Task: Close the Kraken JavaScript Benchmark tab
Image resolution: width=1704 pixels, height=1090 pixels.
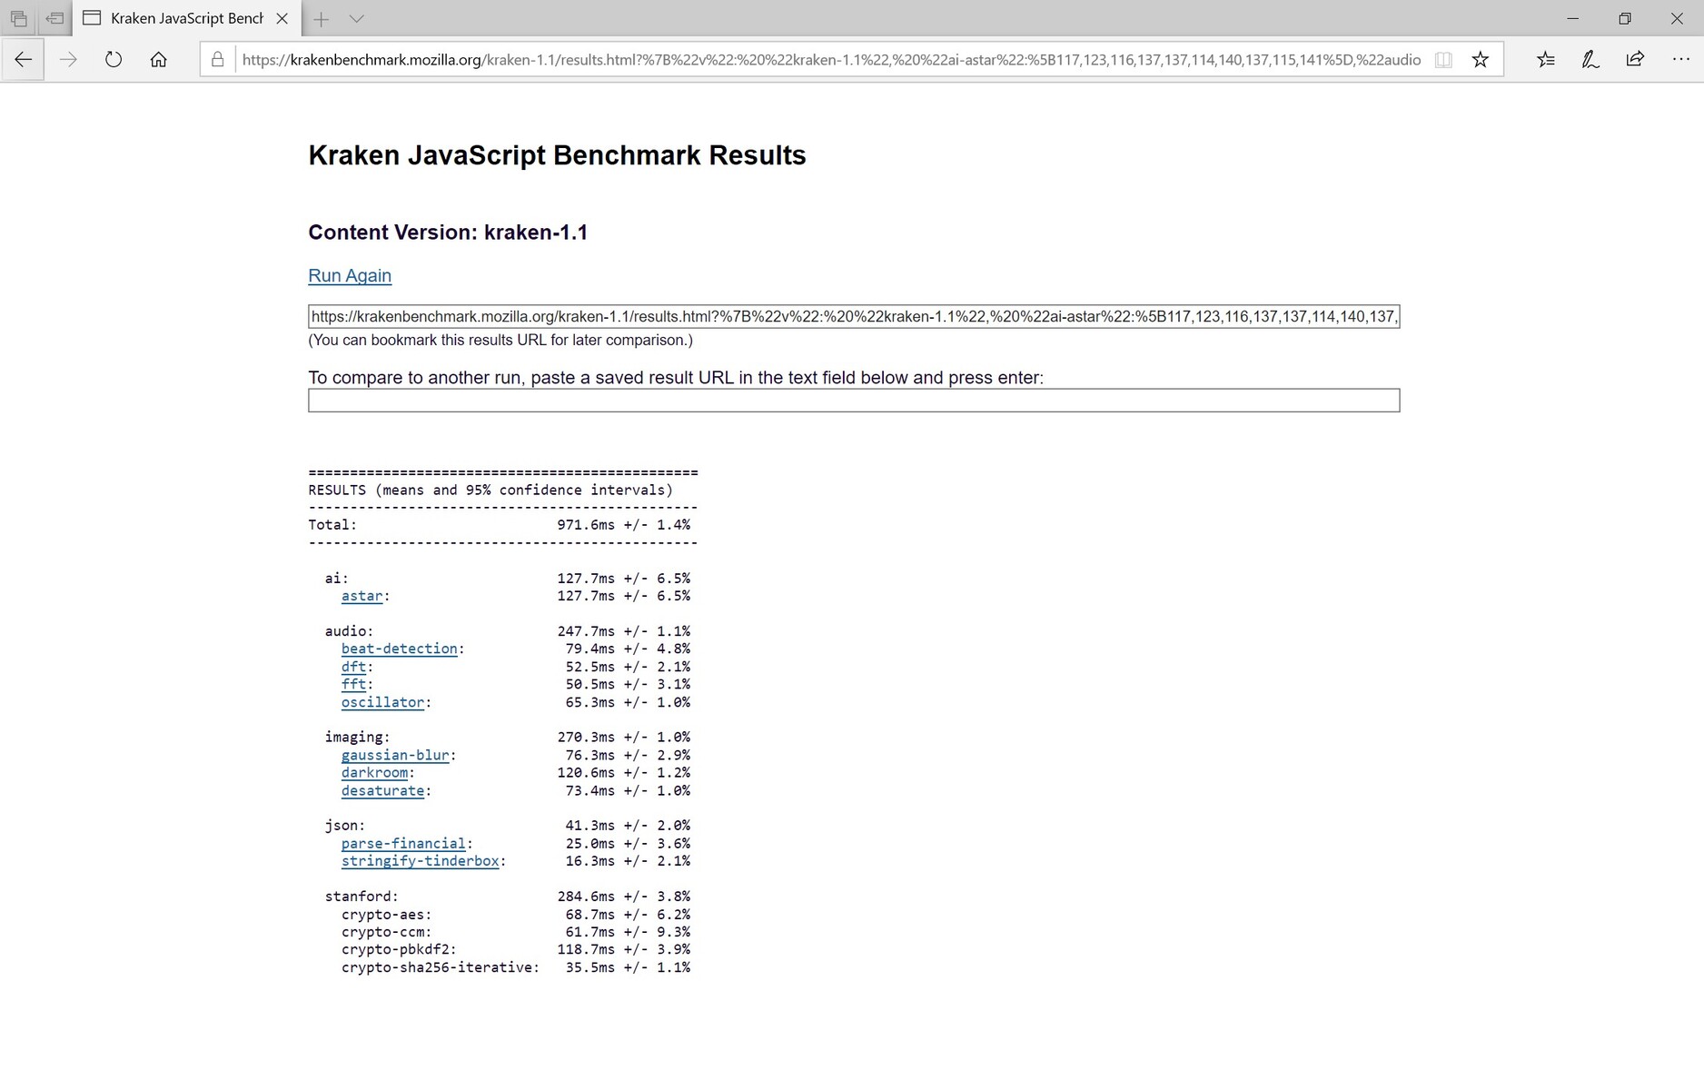Action: (x=282, y=18)
